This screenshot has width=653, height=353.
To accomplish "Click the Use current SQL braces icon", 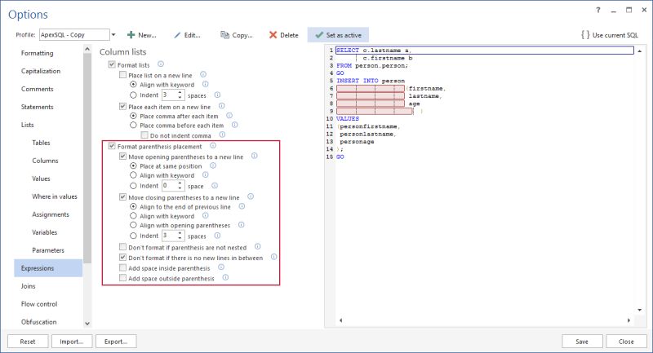I will [x=585, y=35].
